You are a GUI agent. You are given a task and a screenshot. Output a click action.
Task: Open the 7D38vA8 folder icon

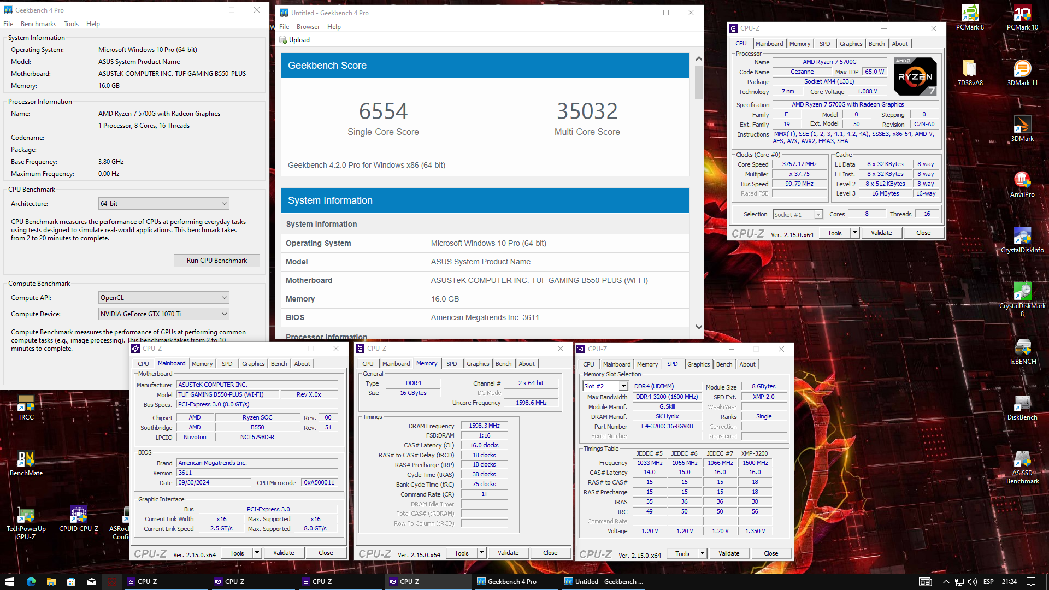[970, 73]
